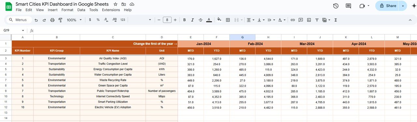Search the Menus box
The width and height of the screenshot is (417, 122).
click(19, 20)
